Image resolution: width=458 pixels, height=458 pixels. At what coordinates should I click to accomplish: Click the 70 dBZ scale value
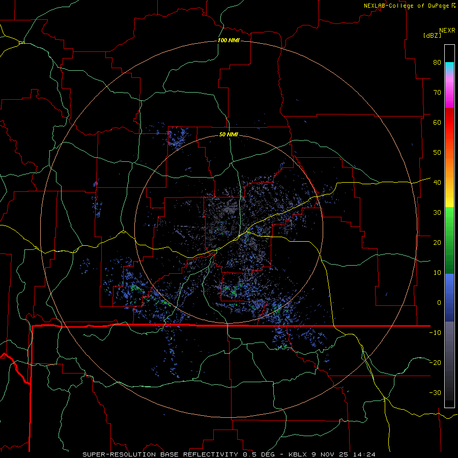point(437,92)
